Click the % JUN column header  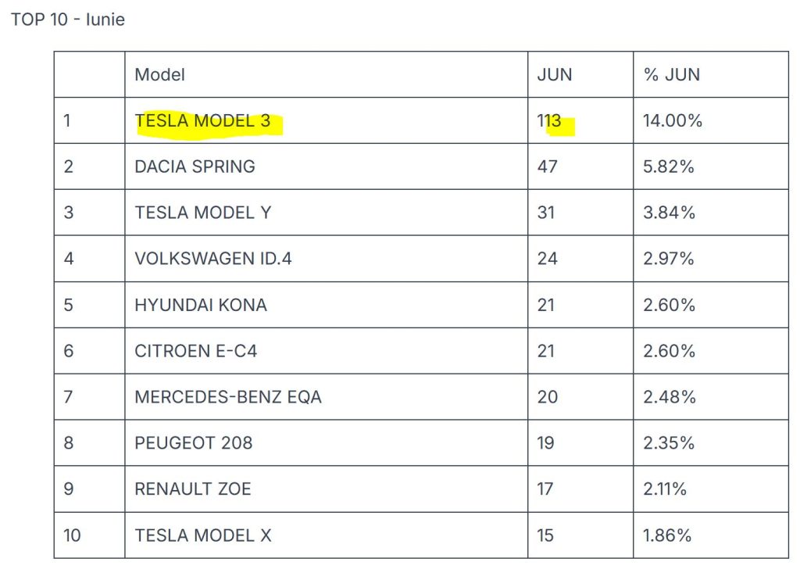tap(671, 75)
